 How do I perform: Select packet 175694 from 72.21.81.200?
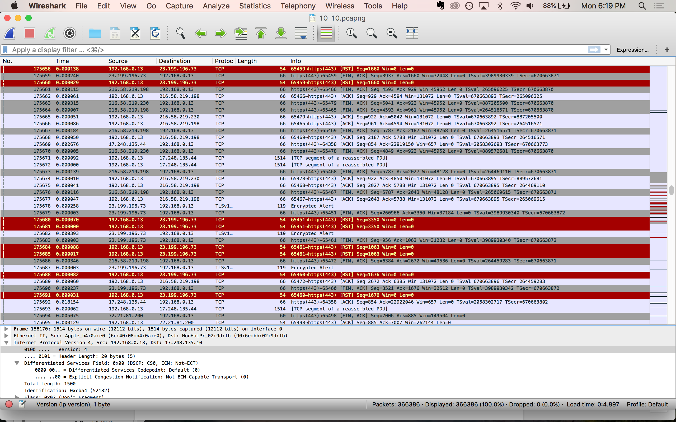point(325,316)
